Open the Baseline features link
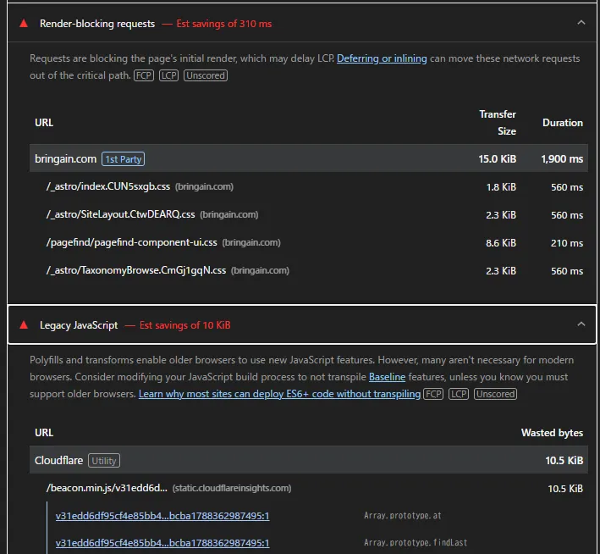The width and height of the screenshot is (600, 554). 387,377
